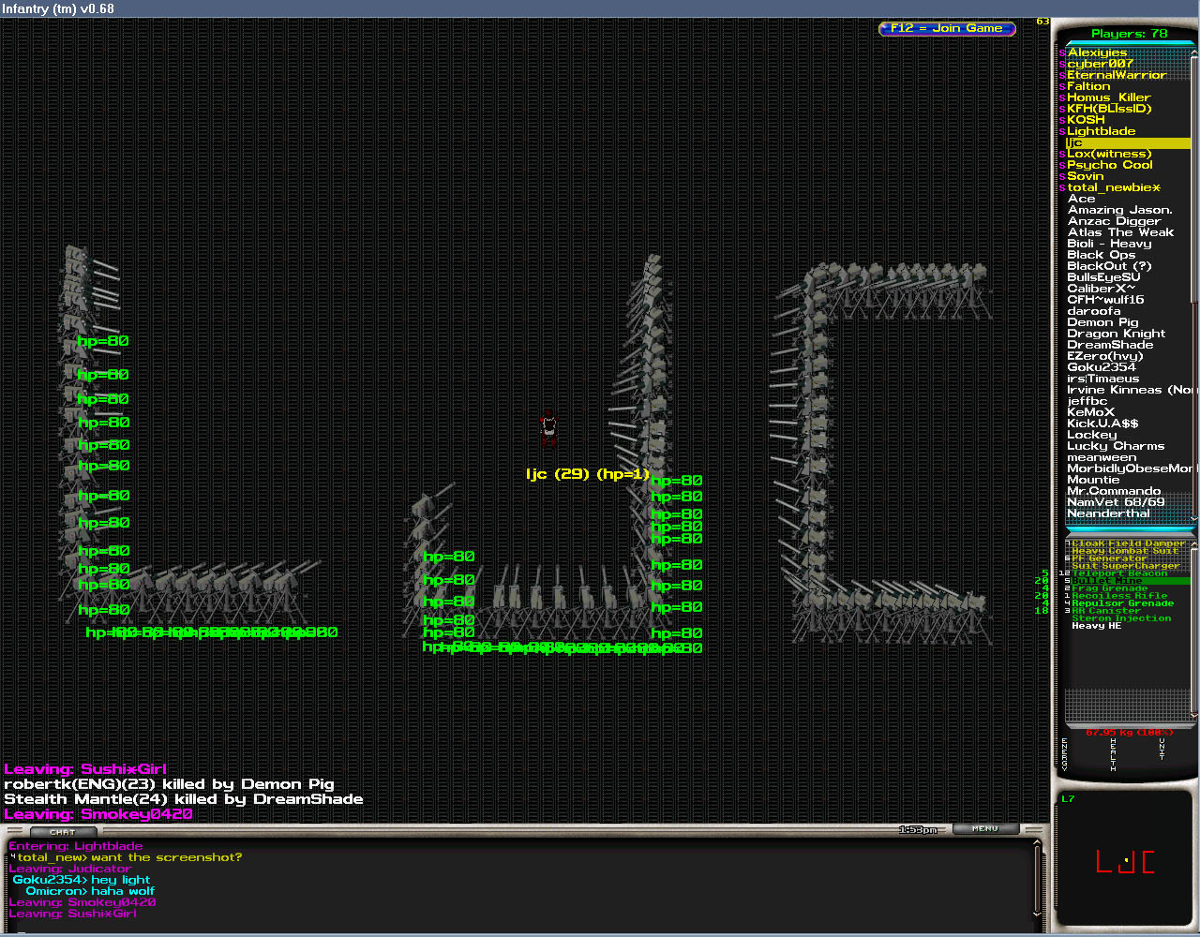Click the F12 = Join Game button
This screenshot has height=937, width=1200.
[x=947, y=28]
